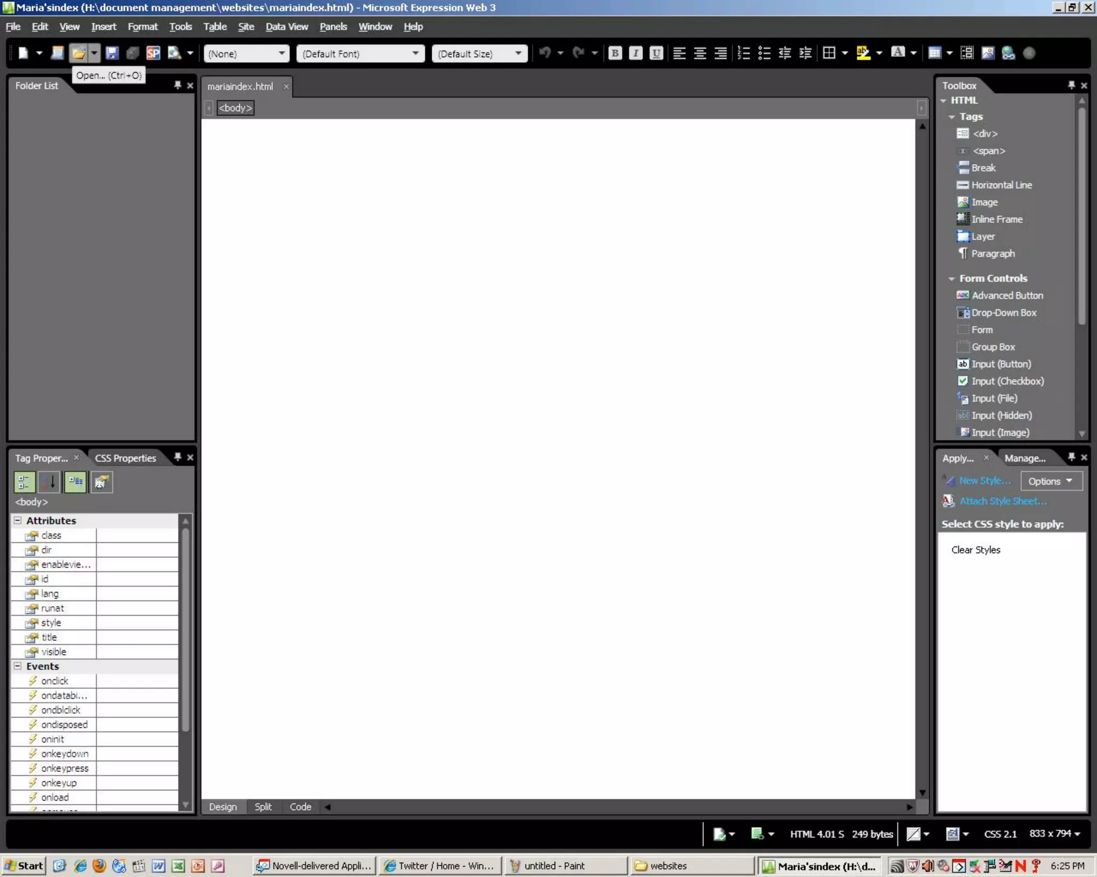Click the Increase Indent icon

[x=805, y=53]
